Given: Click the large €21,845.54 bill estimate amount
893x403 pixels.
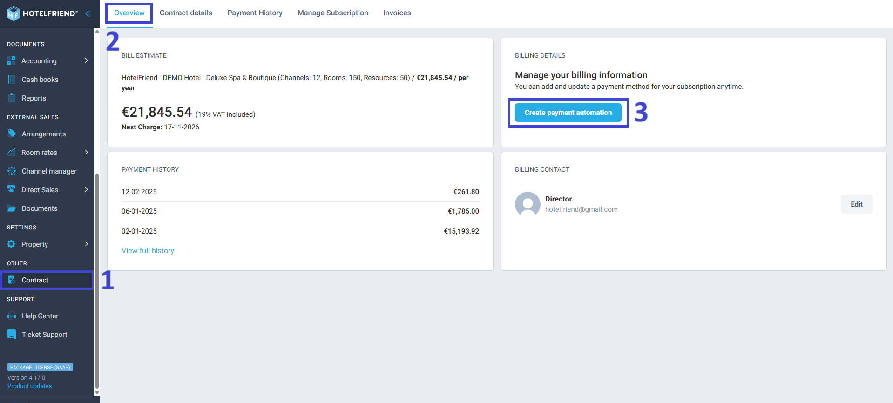Looking at the screenshot, I should 156,112.
